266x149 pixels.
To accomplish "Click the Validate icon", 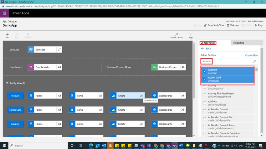I will 228,25.
